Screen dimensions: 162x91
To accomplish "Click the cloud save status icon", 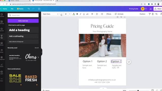I will [39, 9].
